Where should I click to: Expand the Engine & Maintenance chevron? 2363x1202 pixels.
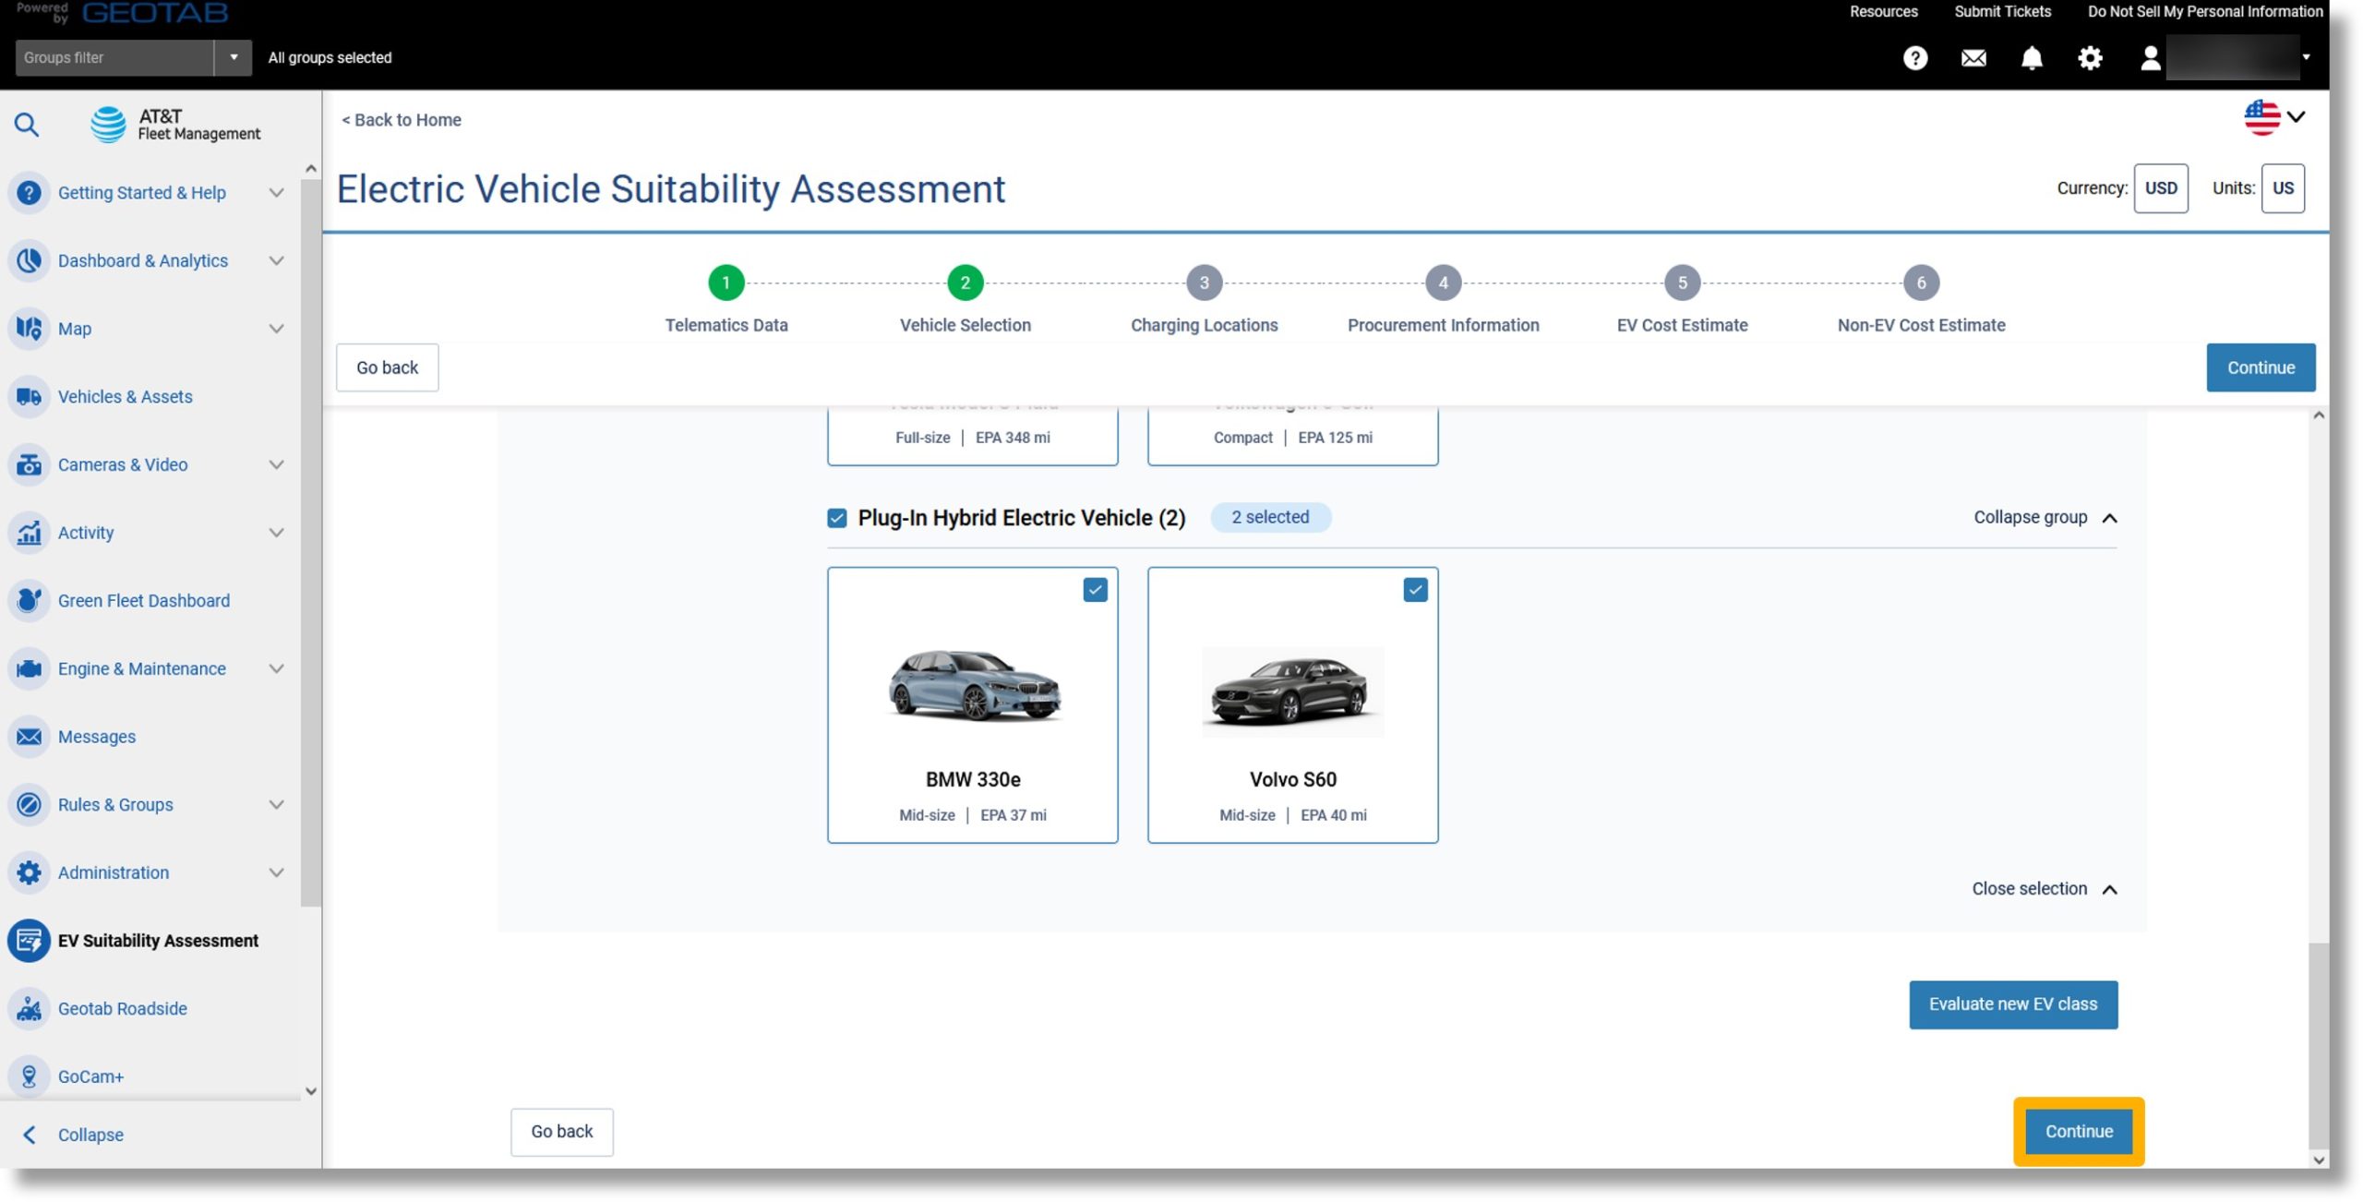[x=276, y=668]
